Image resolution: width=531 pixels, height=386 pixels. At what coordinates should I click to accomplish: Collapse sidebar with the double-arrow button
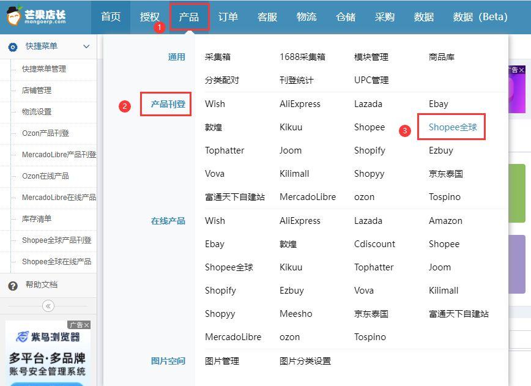(x=48, y=306)
